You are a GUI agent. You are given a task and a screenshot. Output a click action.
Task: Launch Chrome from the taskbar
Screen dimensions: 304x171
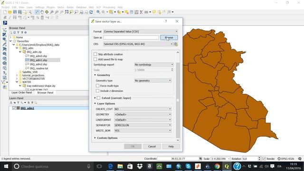[x=217, y=166]
